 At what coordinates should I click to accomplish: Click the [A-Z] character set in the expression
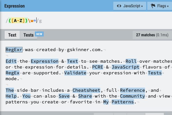click(18, 21)
